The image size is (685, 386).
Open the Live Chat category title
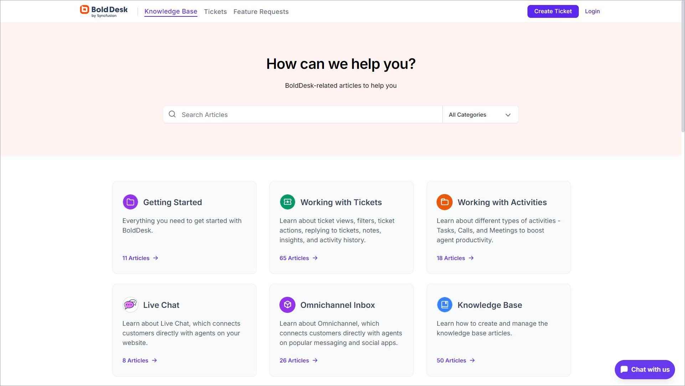(x=161, y=305)
